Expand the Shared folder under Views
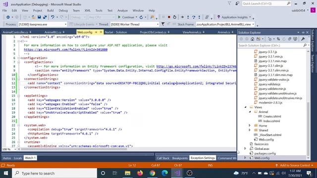 pos(250,130)
